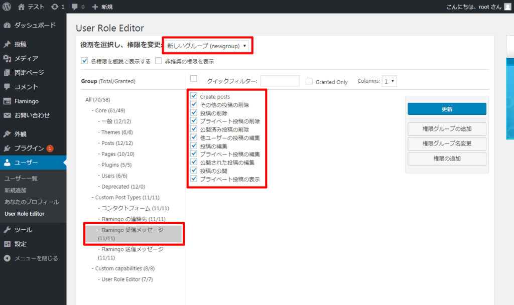Open the メディア library menu
The image size is (514, 305).
[26, 58]
